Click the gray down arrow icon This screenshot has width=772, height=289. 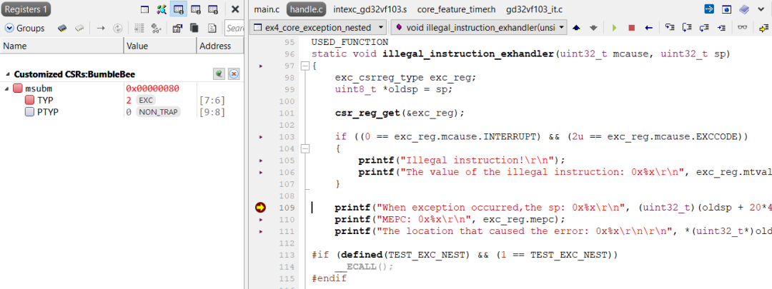pyautogui.click(x=593, y=28)
